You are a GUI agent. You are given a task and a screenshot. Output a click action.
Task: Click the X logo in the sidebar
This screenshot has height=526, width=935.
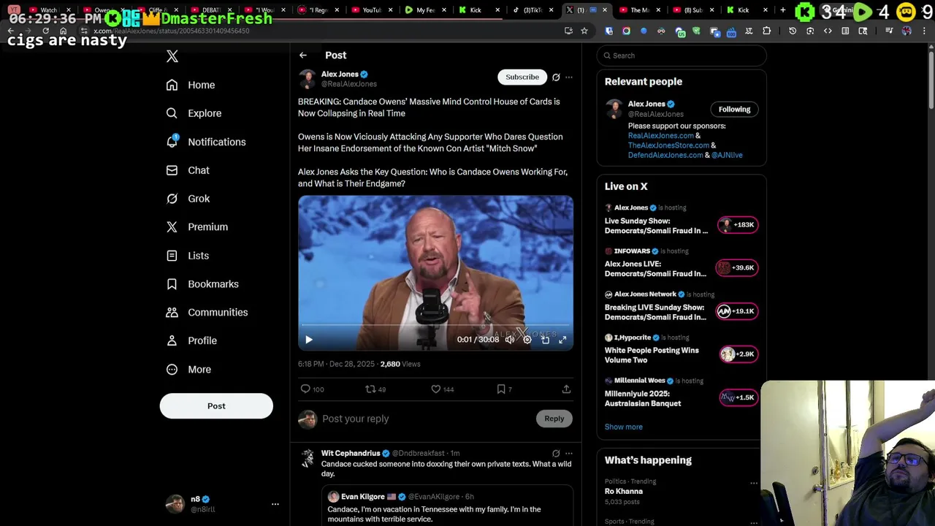(x=172, y=56)
